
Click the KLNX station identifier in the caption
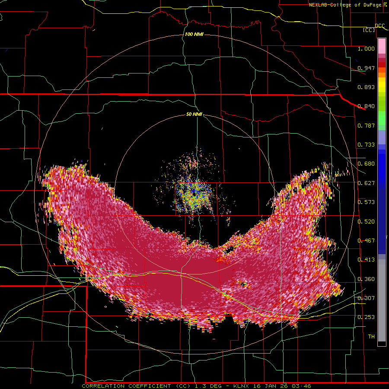[x=242, y=386]
